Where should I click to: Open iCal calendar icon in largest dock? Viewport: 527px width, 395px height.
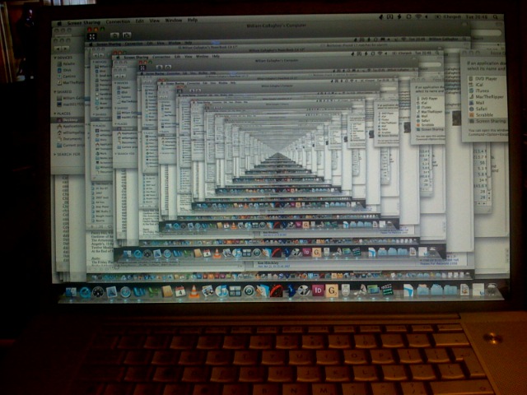180,290
